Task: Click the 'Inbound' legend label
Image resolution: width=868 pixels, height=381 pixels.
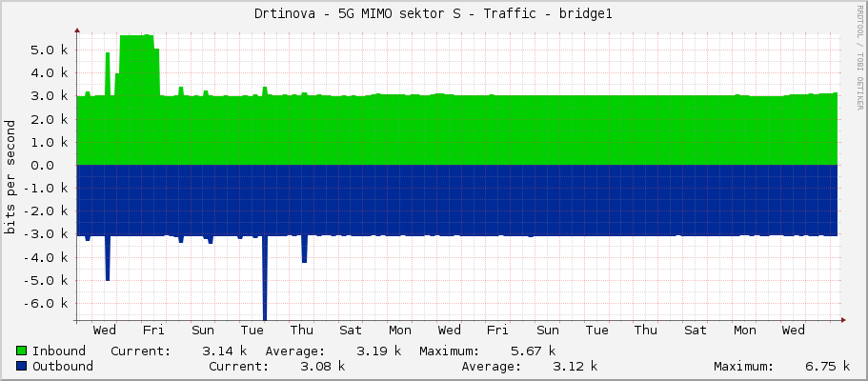Action: (59, 351)
